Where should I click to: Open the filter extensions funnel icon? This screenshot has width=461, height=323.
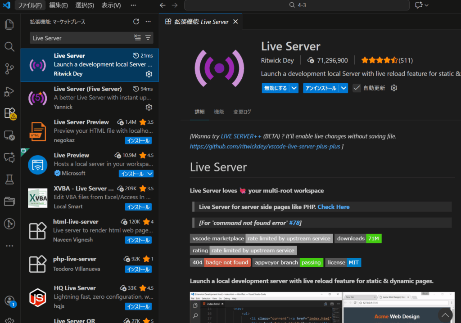[148, 38]
